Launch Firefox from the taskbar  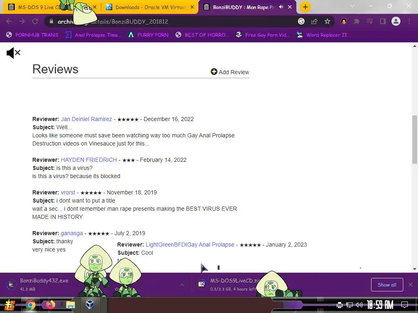(50, 304)
